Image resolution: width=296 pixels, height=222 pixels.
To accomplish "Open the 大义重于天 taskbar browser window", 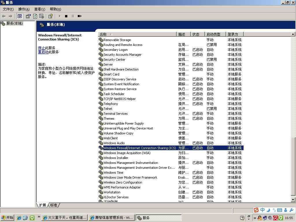I will (x=65, y=218).
